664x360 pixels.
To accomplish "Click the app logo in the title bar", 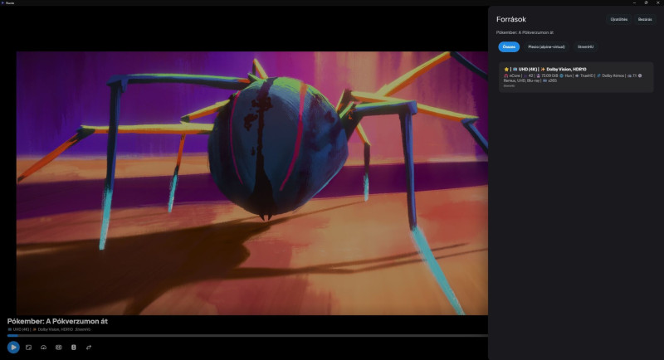I will 2,2.
